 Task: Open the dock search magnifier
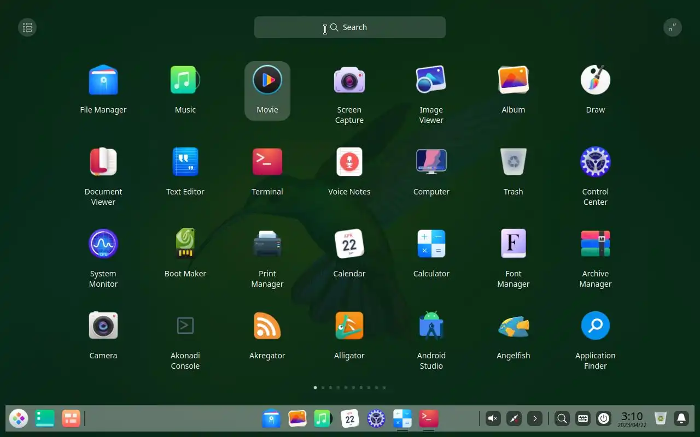pyautogui.click(x=562, y=419)
